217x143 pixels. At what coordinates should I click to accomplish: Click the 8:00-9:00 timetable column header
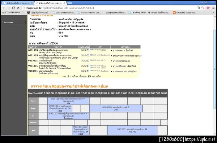(43, 93)
